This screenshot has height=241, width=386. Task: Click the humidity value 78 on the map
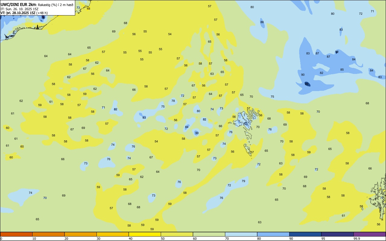click(173, 101)
